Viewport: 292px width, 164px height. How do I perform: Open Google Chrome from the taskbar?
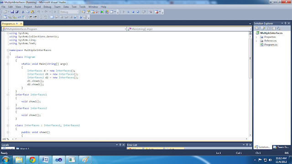point(32,160)
